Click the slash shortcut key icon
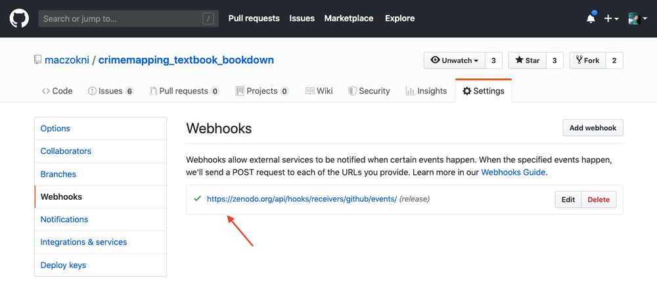 tap(208, 18)
